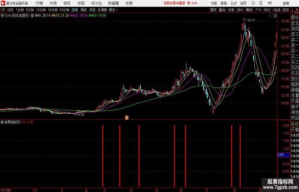Open the 公式 menu
This screenshot has width=299, height=192.
[x=233, y=3]
